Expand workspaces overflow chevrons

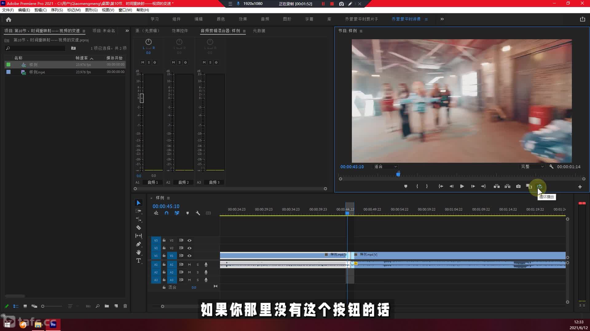442,19
